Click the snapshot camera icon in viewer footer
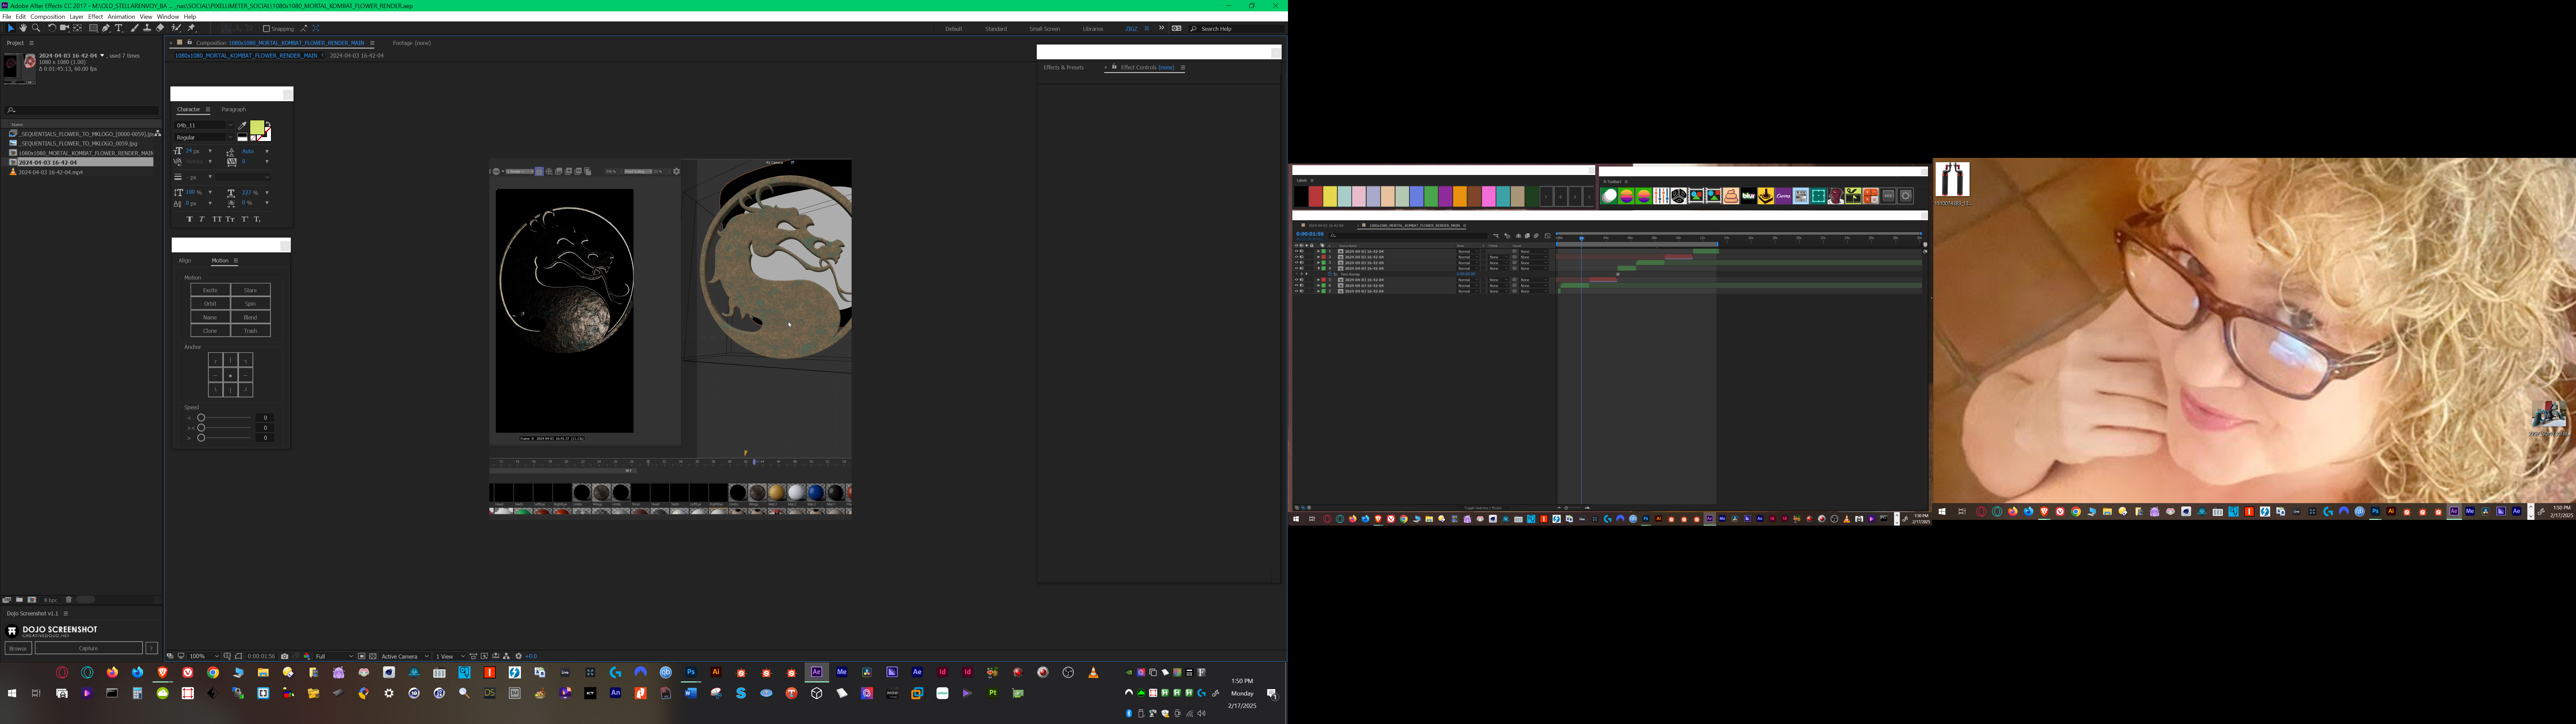 click(285, 656)
